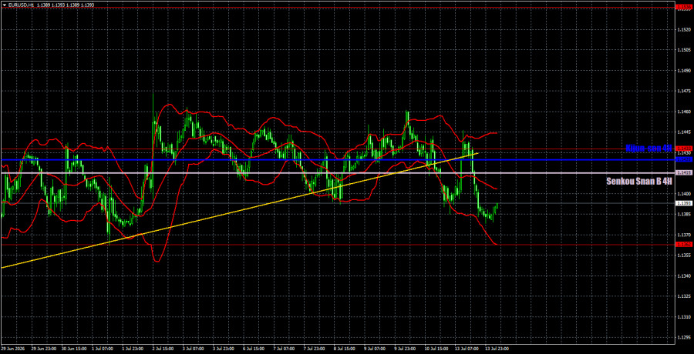Click the 29 Jun 2026 date label

click(x=12, y=349)
